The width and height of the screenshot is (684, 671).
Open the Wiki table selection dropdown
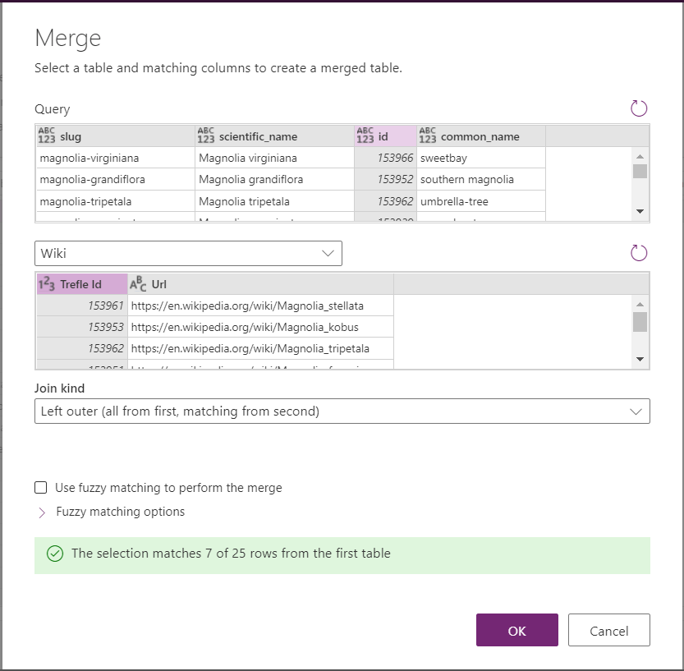[188, 254]
